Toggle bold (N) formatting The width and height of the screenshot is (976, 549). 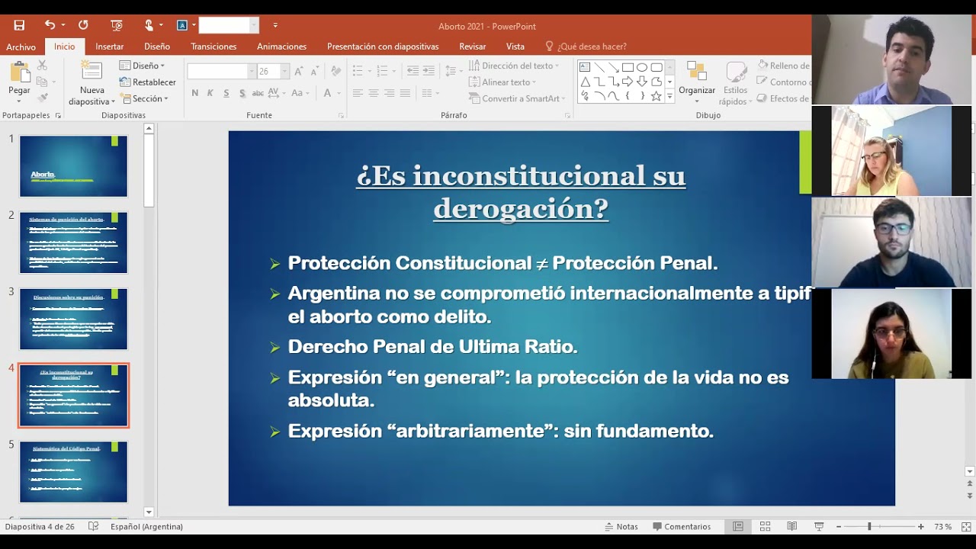tap(195, 93)
